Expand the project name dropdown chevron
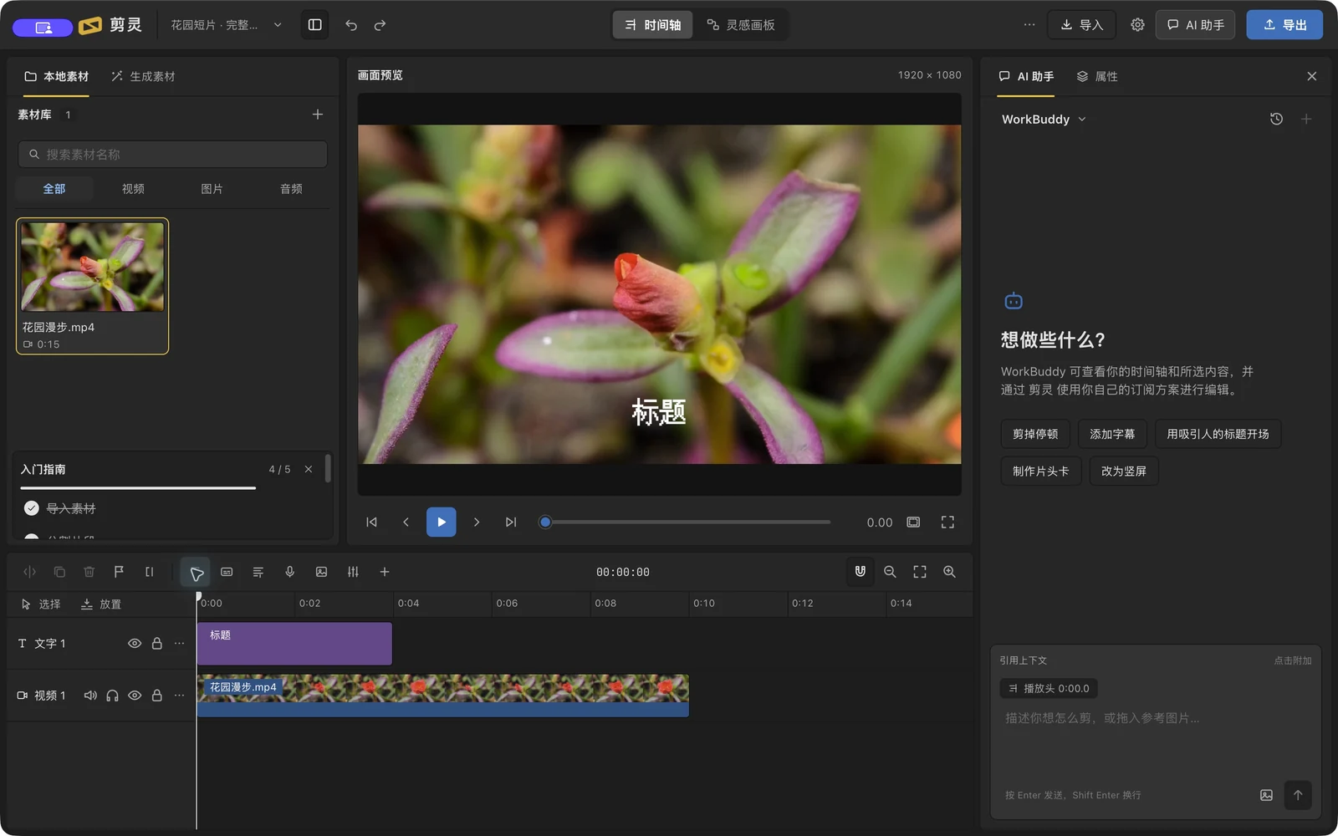Image resolution: width=1338 pixels, height=836 pixels. pos(278,25)
